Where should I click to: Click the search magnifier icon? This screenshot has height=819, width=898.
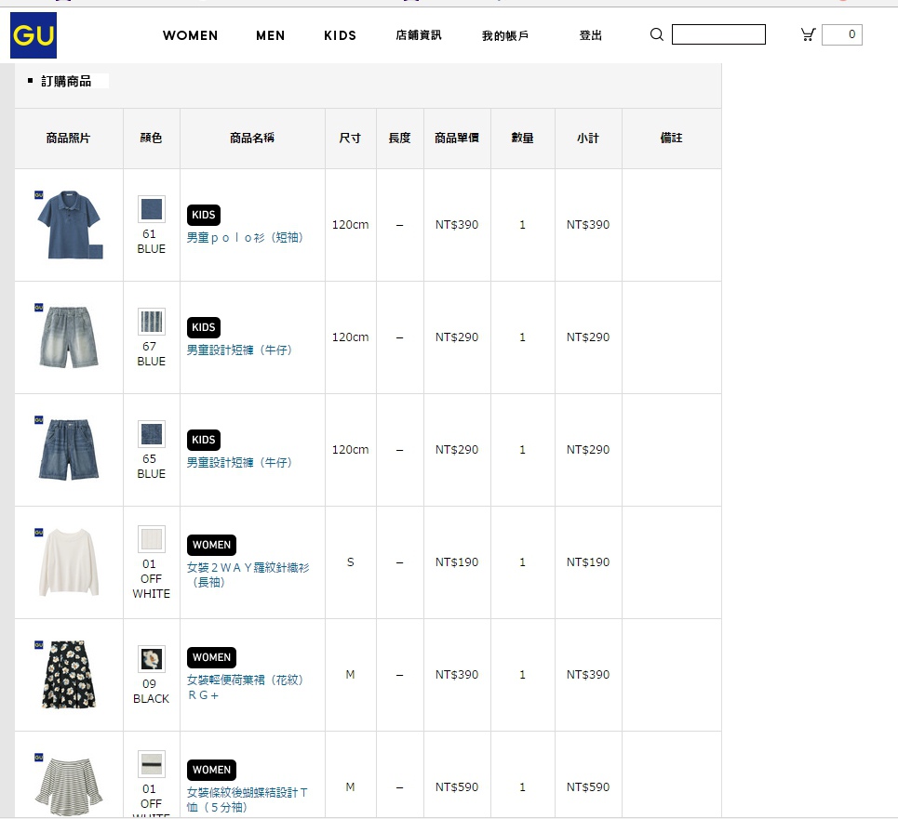point(657,35)
